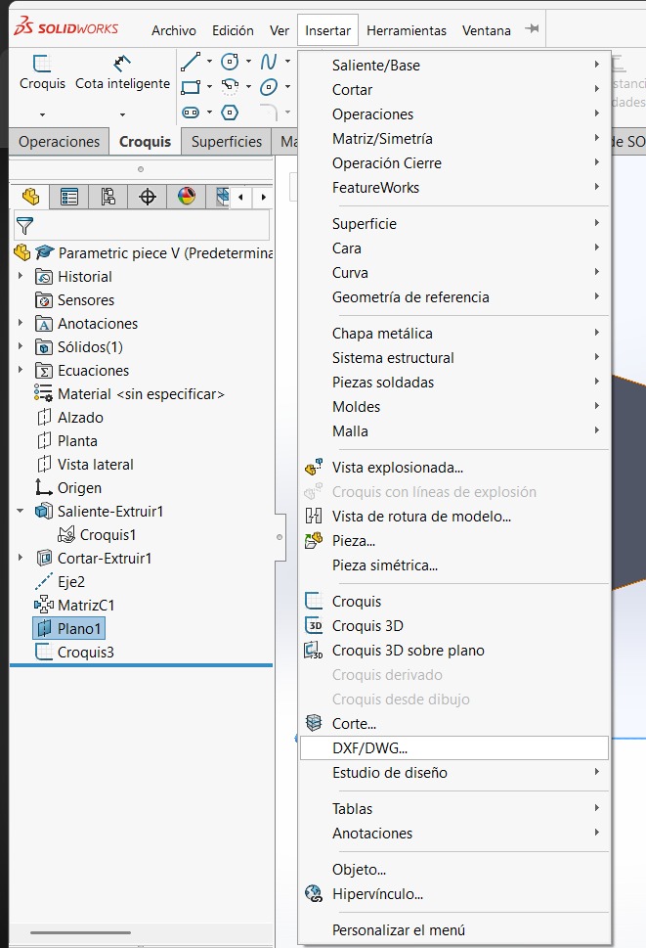The width and height of the screenshot is (646, 948).
Task: Open the Geometría de referencia submenu
Action: pos(454,296)
